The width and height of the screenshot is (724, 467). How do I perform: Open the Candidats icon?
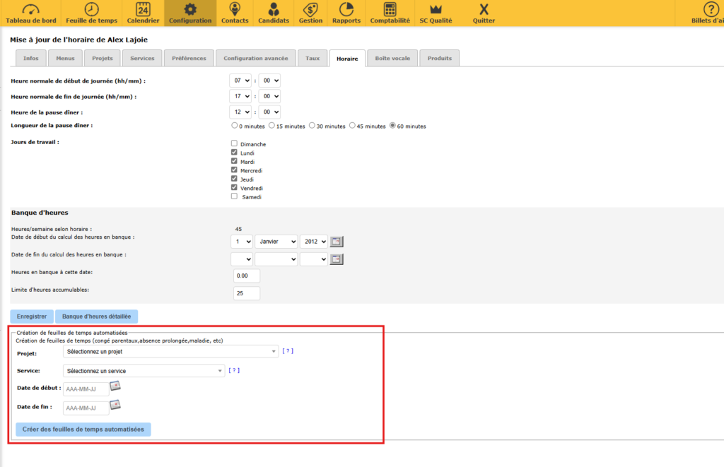(x=274, y=10)
